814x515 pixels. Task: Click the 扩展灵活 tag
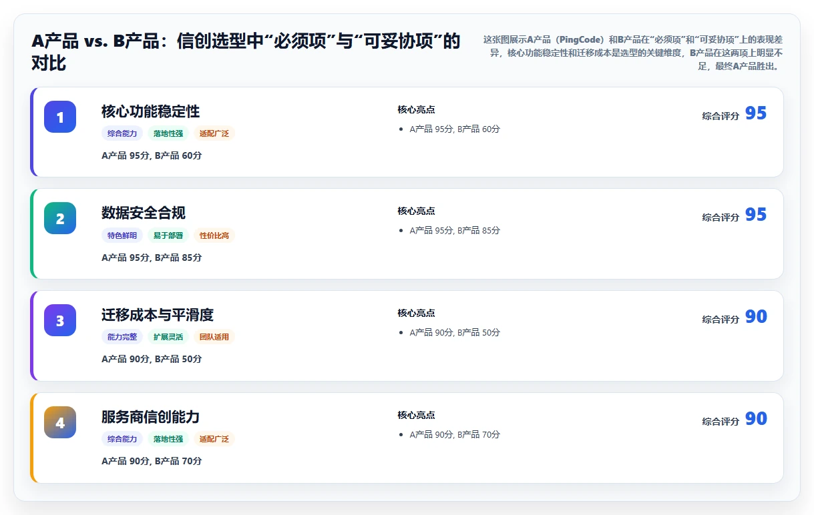point(168,337)
